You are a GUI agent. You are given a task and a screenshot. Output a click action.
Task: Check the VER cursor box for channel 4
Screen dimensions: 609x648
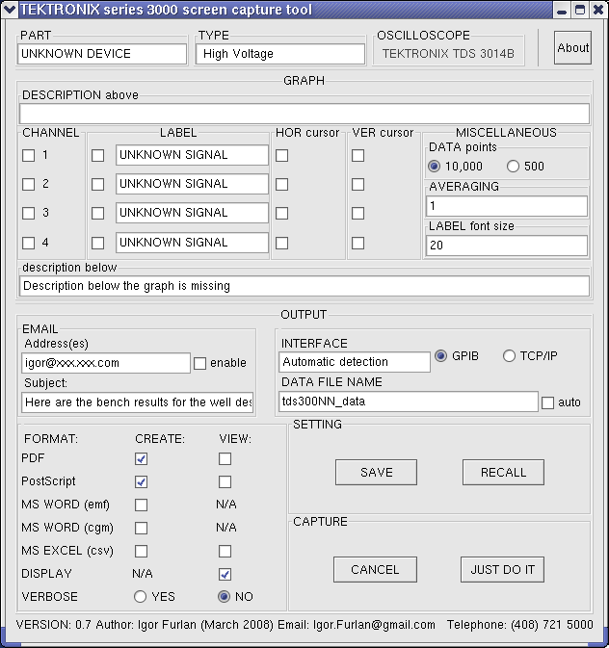coord(357,243)
